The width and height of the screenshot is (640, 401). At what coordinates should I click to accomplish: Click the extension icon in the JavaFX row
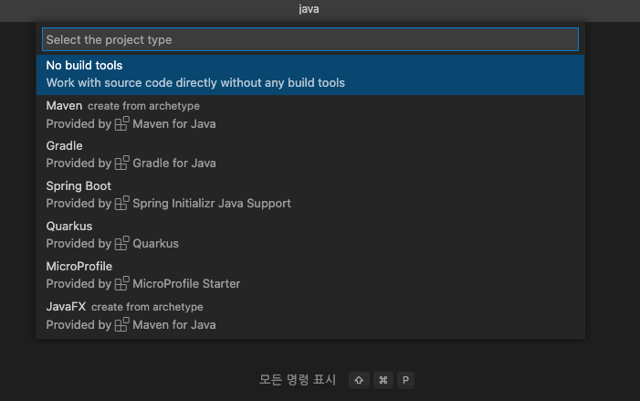[122, 324]
